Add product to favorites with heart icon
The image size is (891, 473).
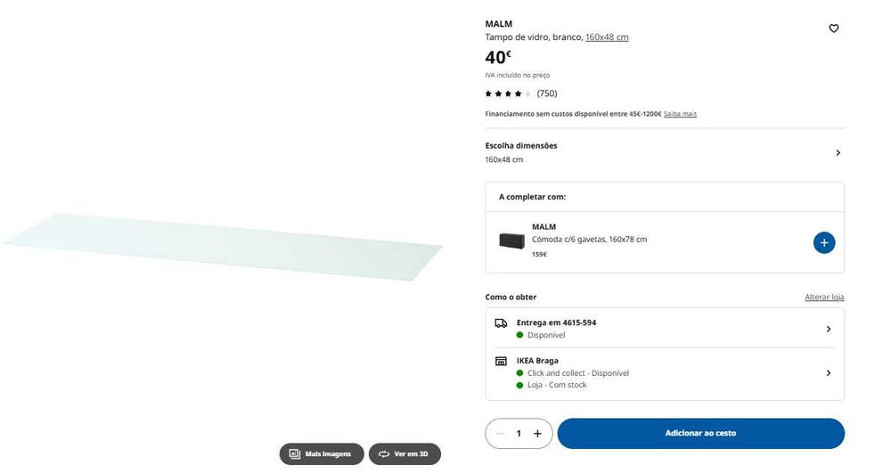pos(834,29)
